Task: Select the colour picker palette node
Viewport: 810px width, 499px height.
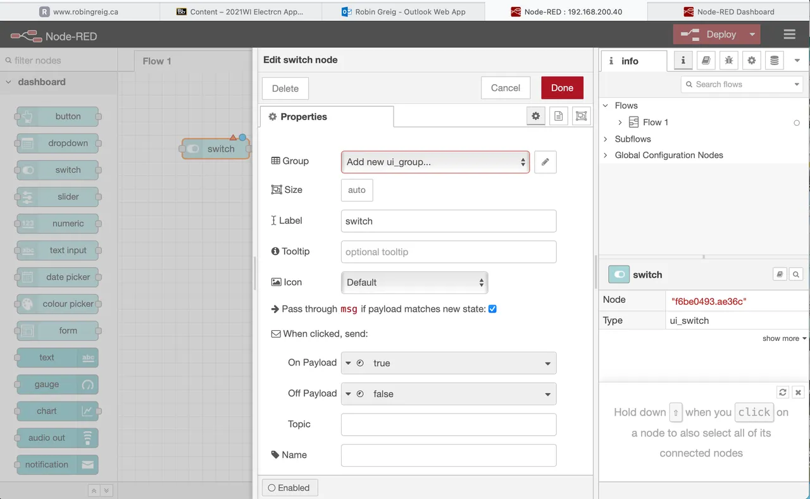Action: pyautogui.click(x=58, y=304)
